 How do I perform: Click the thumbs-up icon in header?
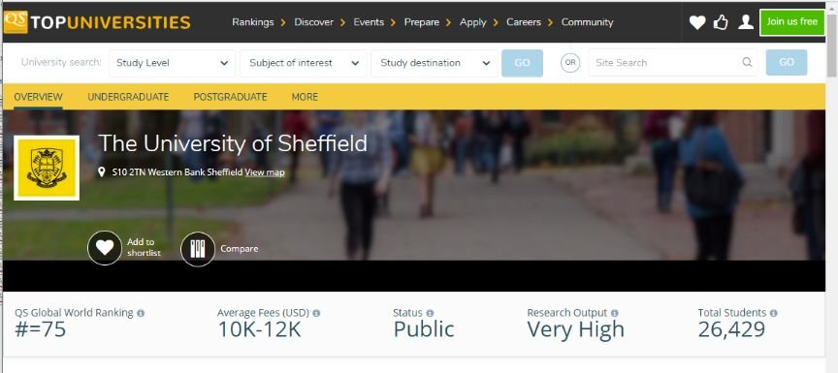[x=721, y=22]
